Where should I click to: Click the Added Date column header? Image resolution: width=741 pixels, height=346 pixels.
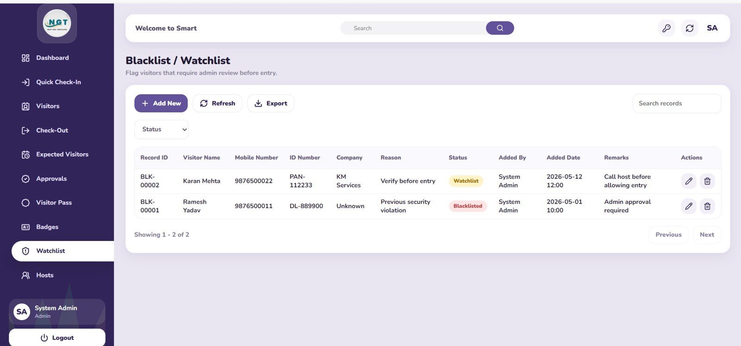pyautogui.click(x=563, y=158)
